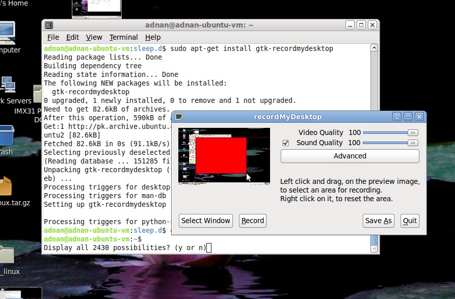
Task: Minimize the recordMyDesktop window
Action: pyautogui.click(x=397, y=117)
